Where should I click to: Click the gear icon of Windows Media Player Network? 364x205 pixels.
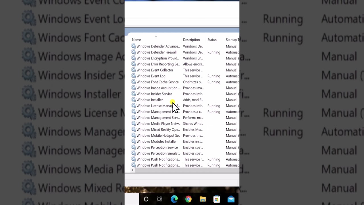pos(134,124)
